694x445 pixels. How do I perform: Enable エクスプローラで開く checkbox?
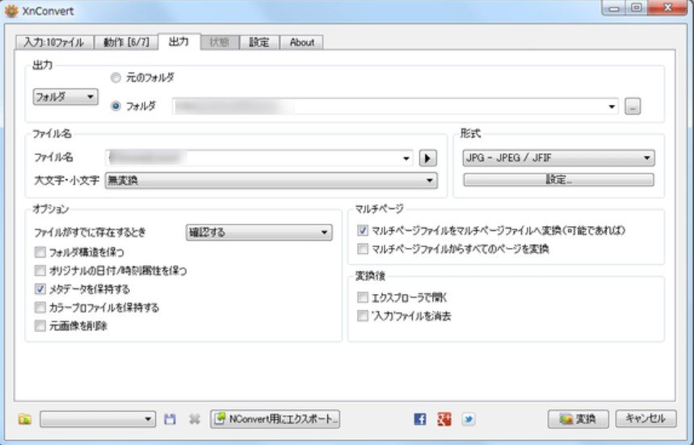click(363, 297)
